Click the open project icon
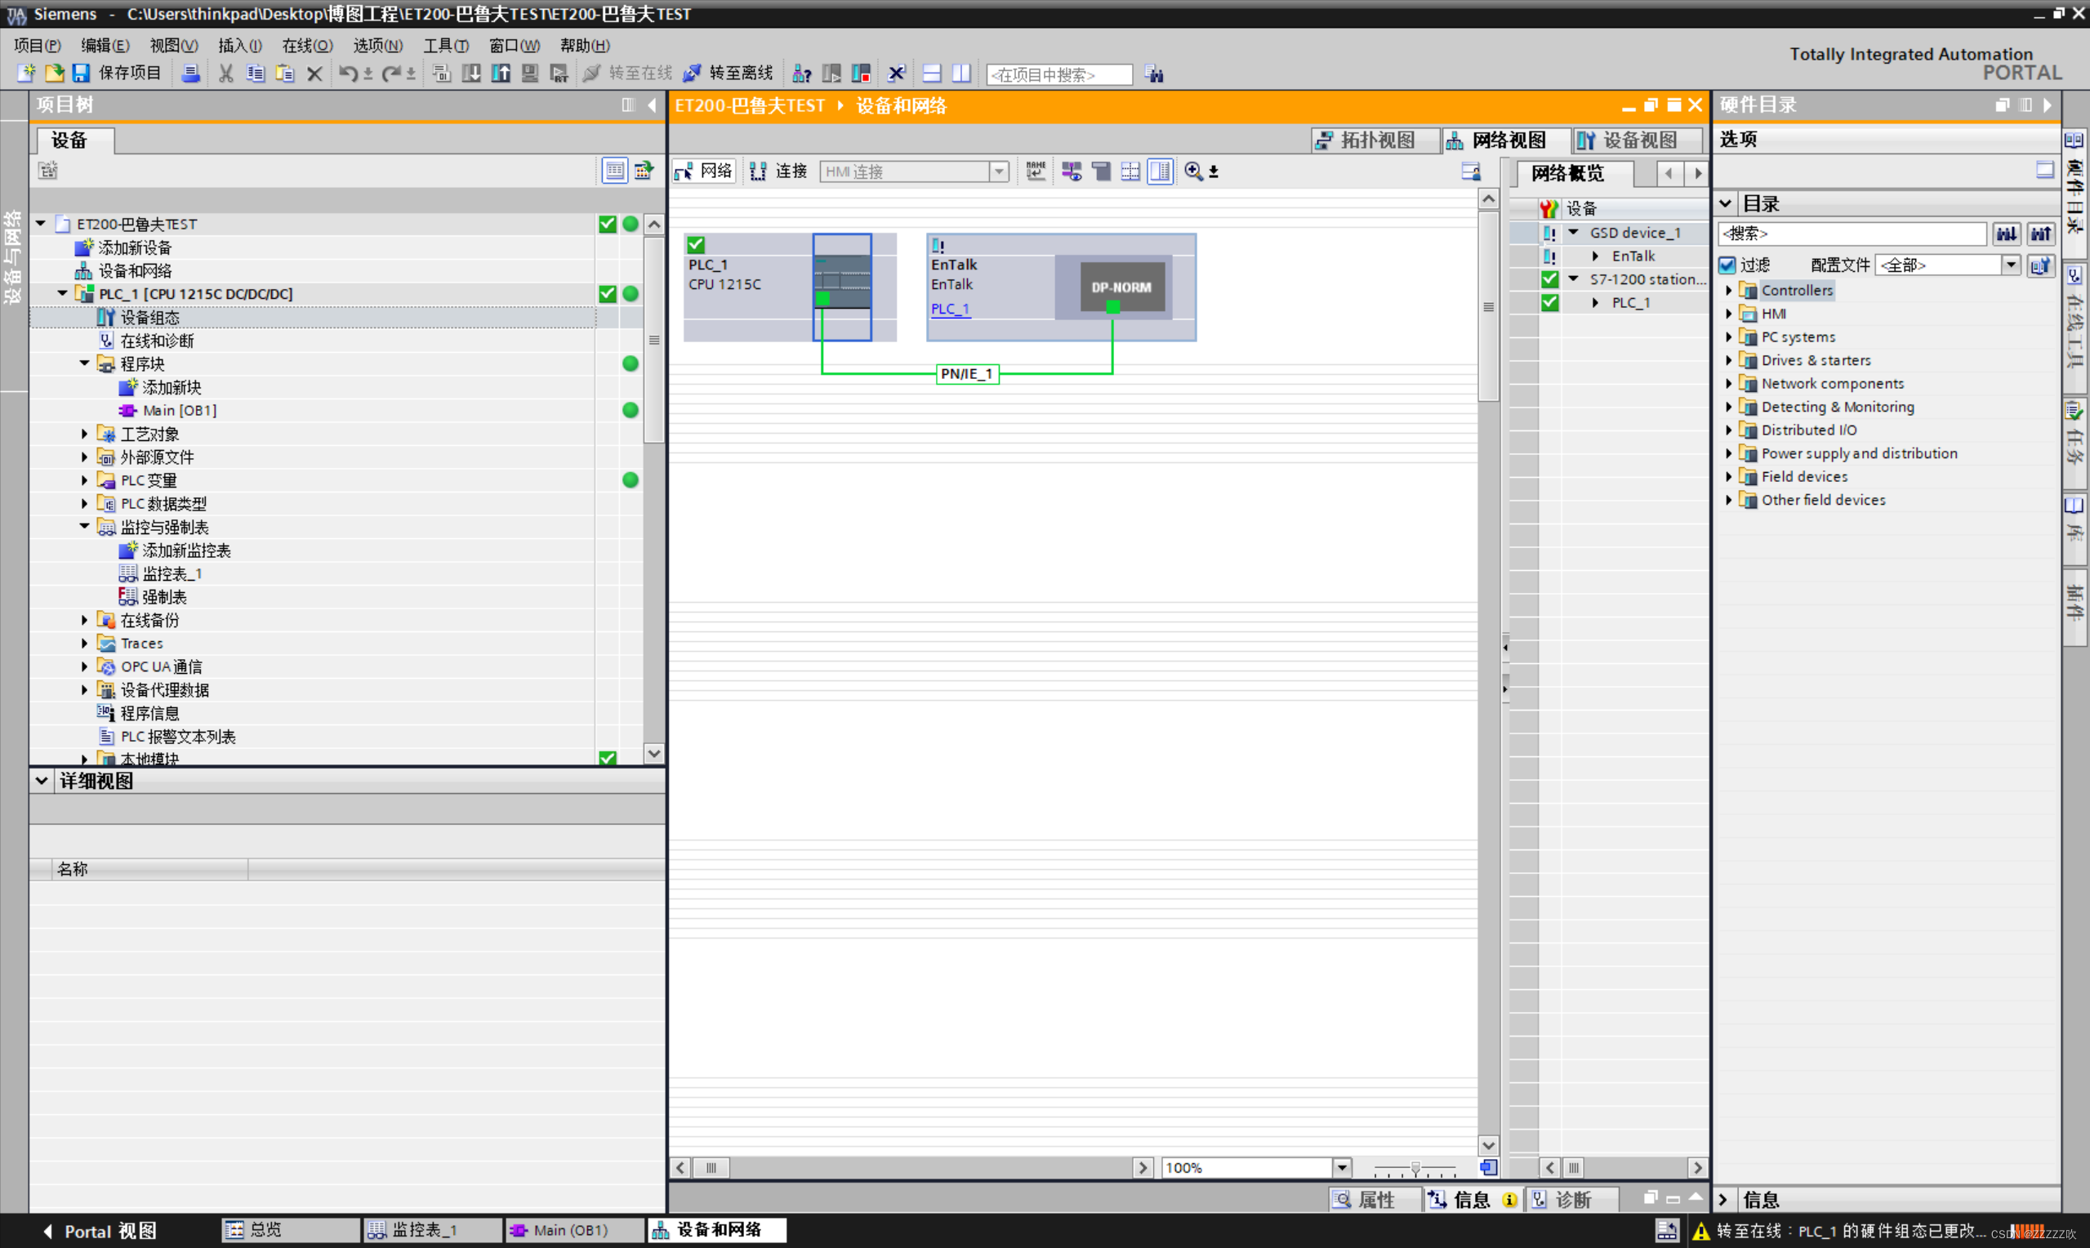 (x=54, y=74)
